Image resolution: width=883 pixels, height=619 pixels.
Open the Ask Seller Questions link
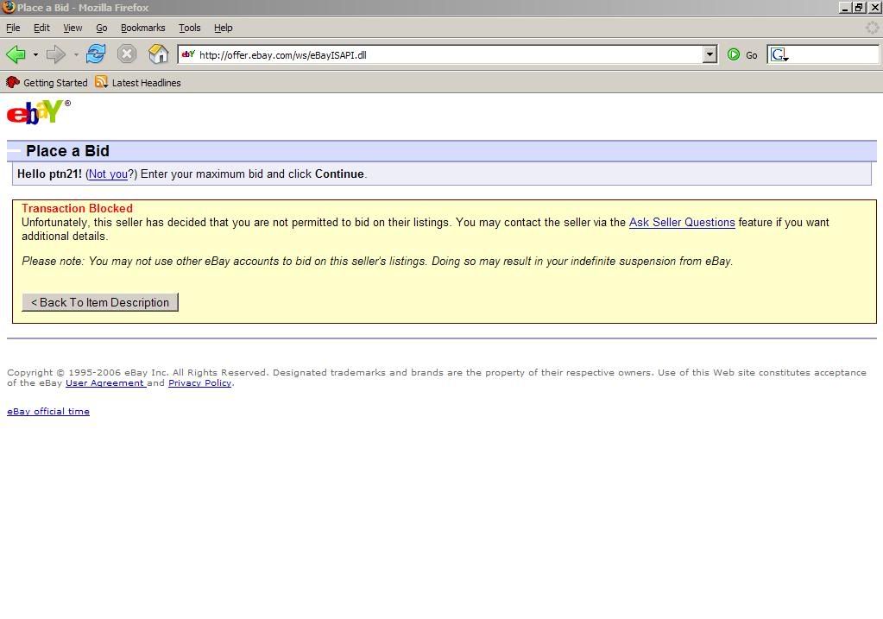point(681,223)
